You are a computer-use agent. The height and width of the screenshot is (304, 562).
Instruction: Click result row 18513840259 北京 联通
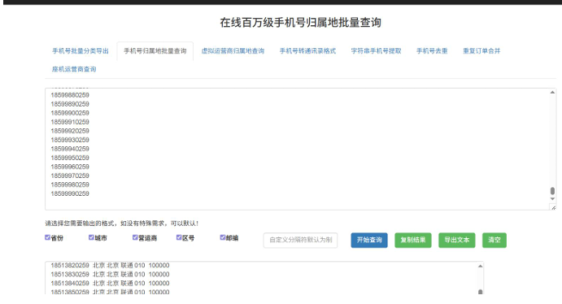point(110,283)
